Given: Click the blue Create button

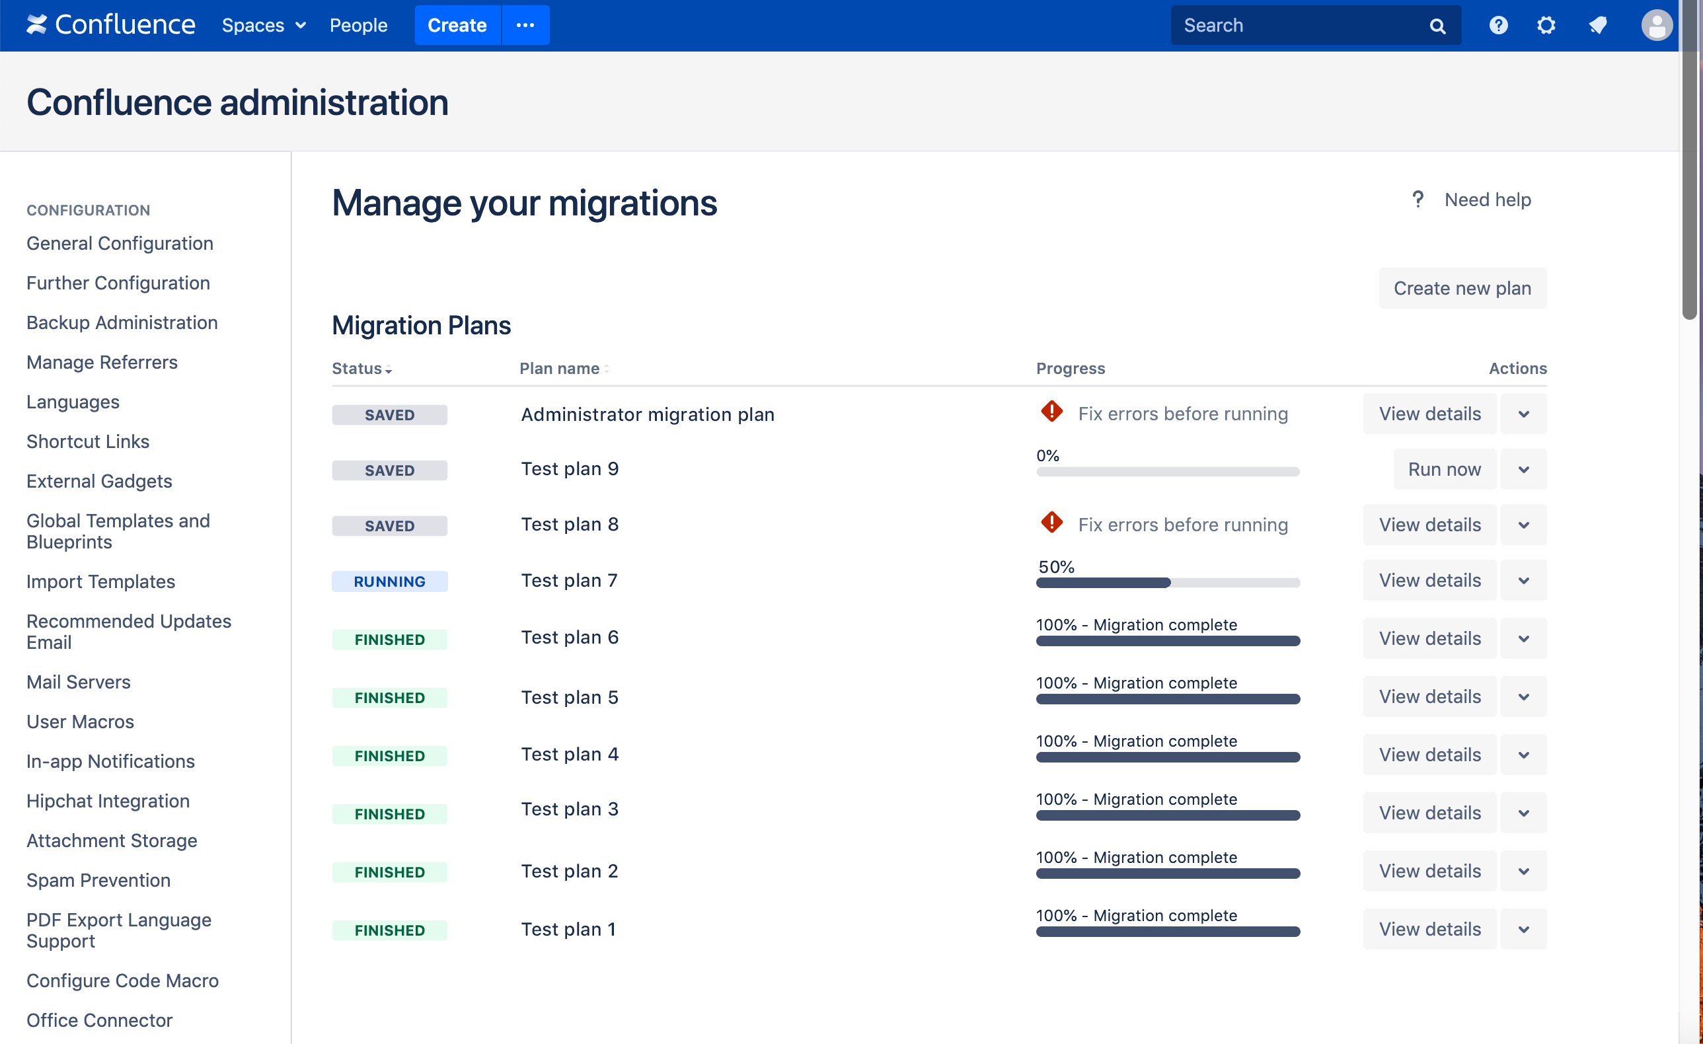Looking at the screenshot, I should [457, 26].
